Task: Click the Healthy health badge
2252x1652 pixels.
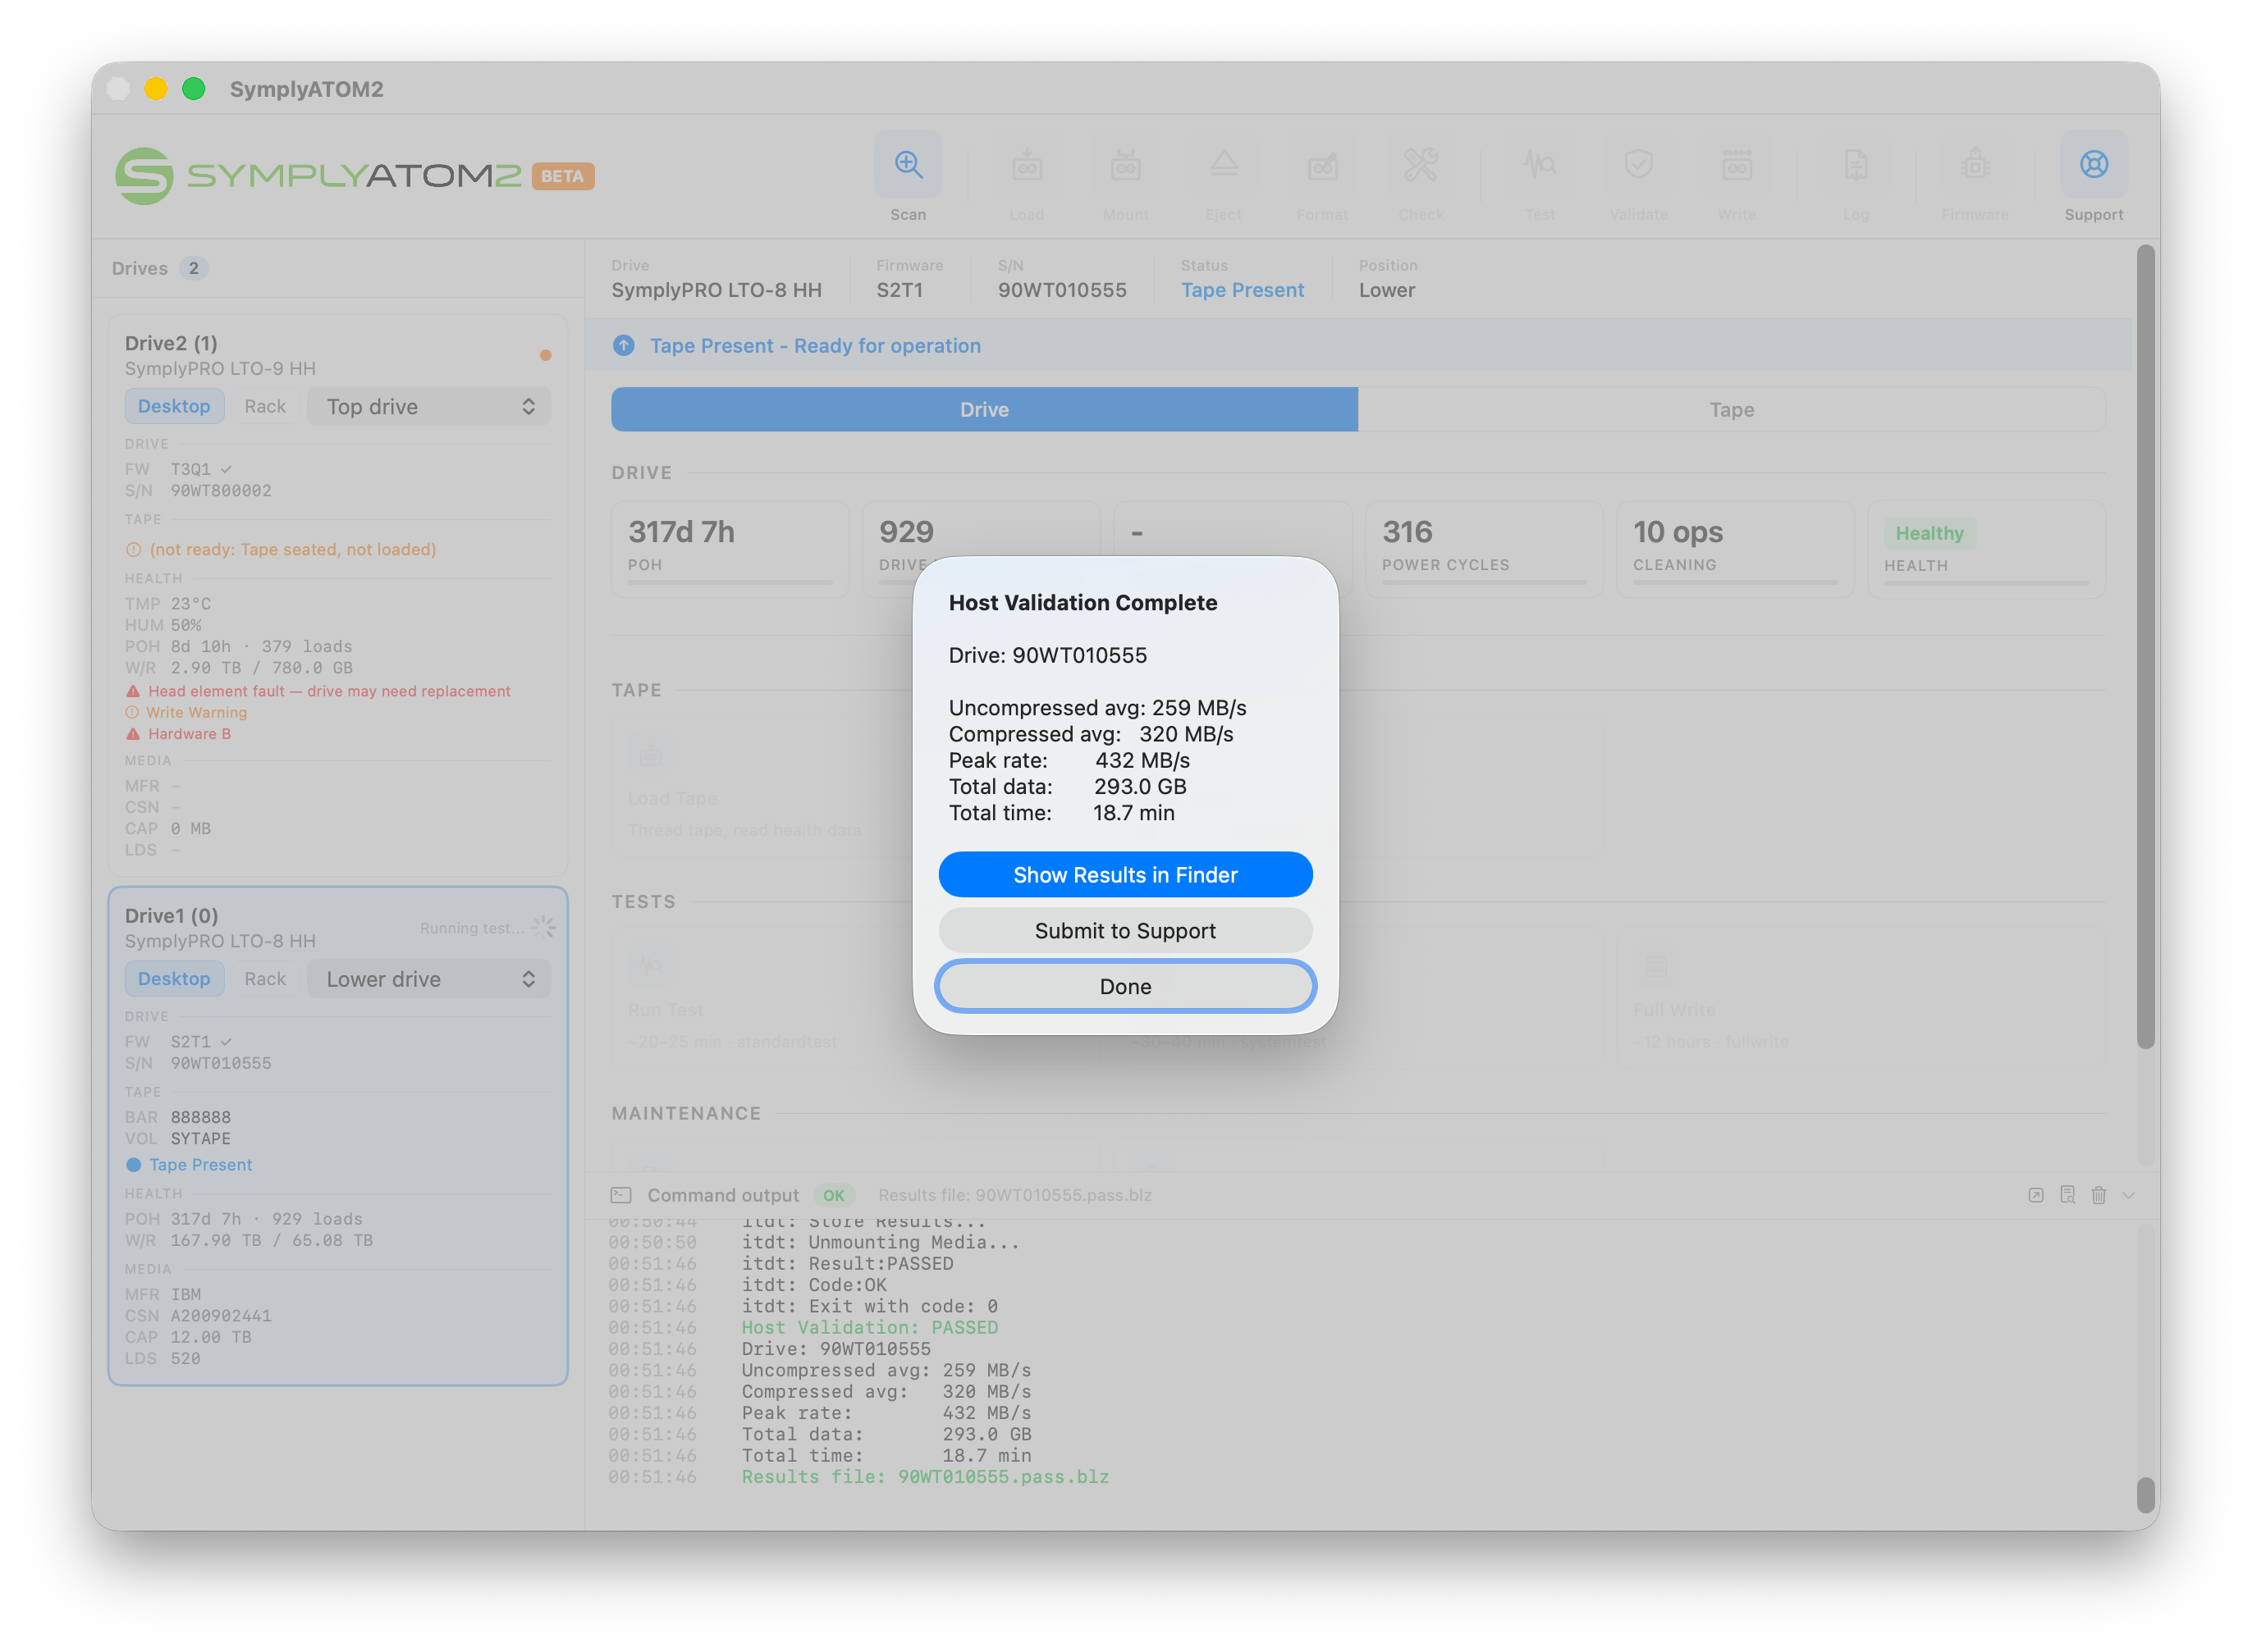Action: pos(1929,533)
